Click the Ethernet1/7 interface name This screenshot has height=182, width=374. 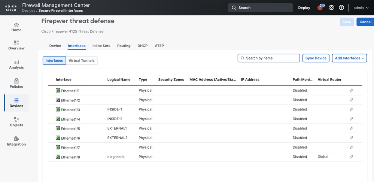coord(70,148)
